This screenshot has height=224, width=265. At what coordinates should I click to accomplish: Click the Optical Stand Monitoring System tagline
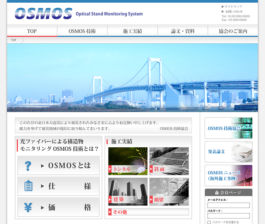point(109,14)
